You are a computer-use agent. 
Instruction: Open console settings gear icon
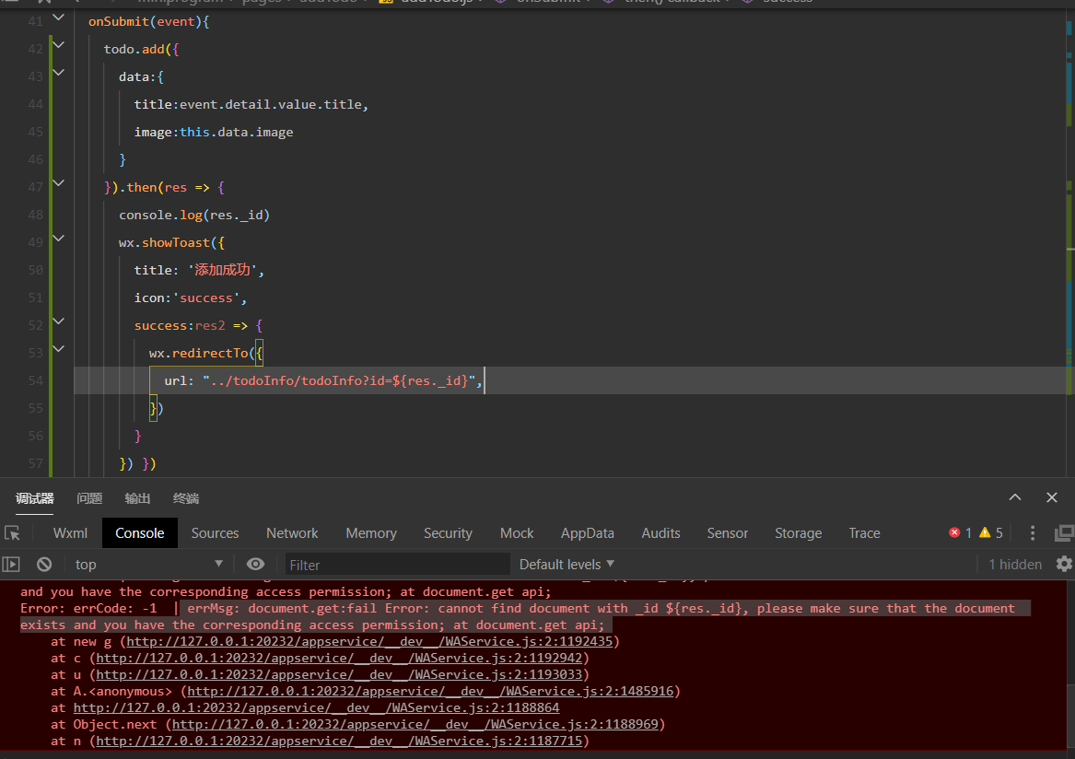[x=1063, y=565]
